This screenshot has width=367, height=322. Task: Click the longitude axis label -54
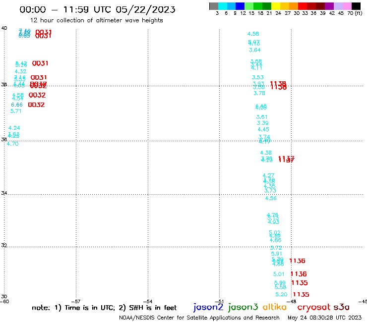148,302
